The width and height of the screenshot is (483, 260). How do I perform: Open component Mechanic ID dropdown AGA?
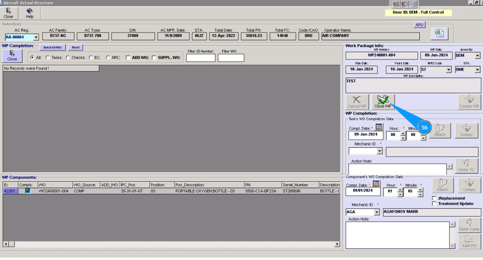(377, 212)
